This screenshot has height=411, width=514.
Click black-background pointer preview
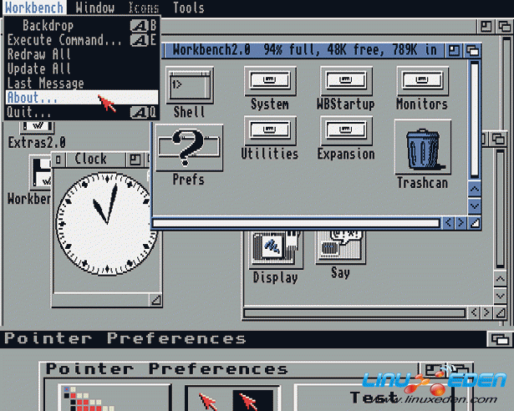click(253, 400)
